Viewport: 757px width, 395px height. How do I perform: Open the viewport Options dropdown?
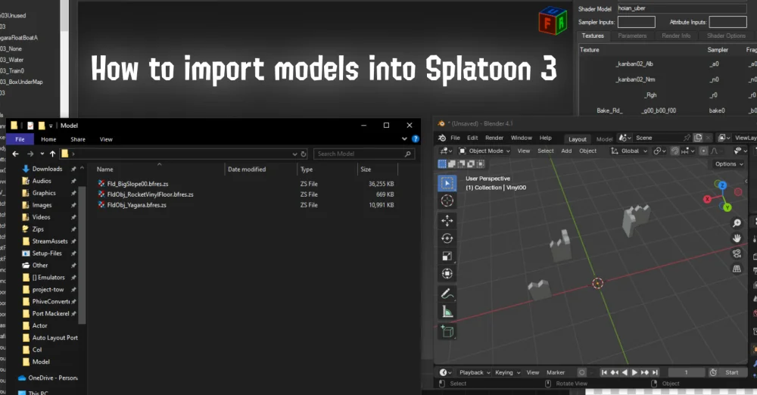[729, 164]
